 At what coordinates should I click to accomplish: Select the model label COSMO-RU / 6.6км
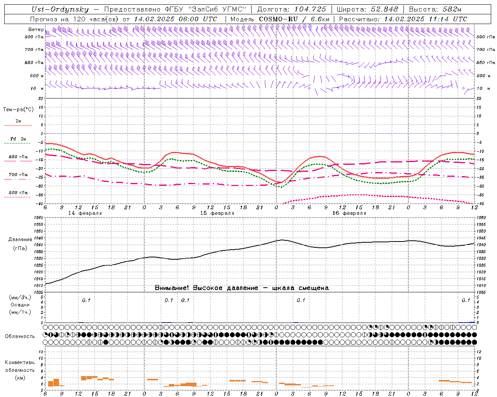pyautogui.click(x=294, y=19)
